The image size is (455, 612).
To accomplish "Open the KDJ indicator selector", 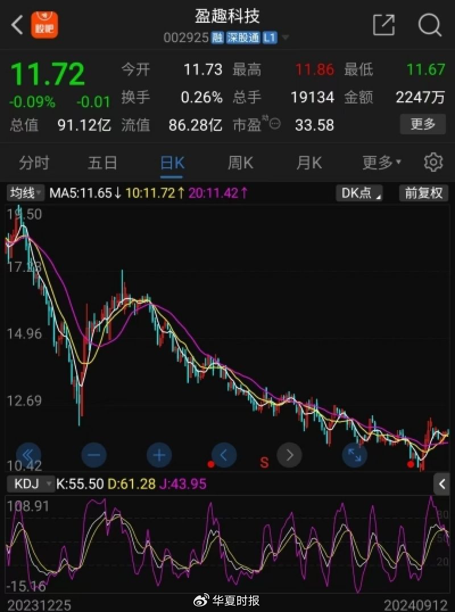I will (30, 484).
